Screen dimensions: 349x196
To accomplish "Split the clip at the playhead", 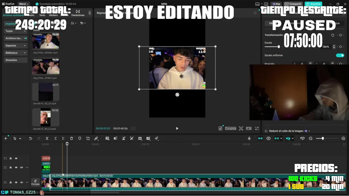I will [47, 138].
